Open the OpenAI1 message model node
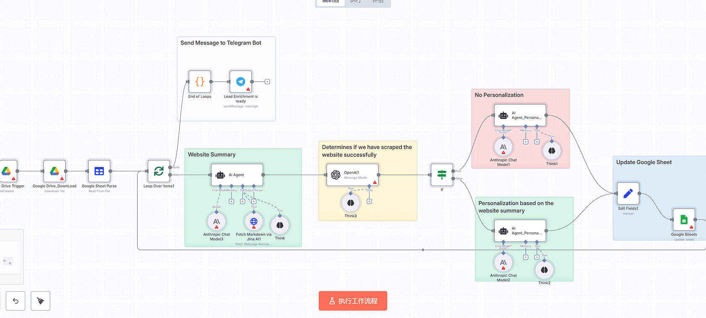This screenshot has width=706, height=318. coord(352,175)
